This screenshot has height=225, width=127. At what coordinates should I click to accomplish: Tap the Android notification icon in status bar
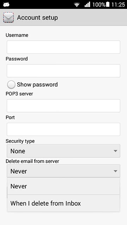[x=6, y=5]
